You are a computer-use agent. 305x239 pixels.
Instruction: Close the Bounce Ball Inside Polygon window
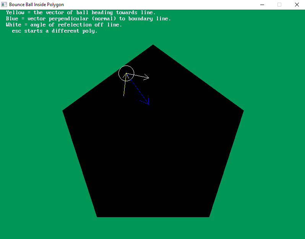297,5
